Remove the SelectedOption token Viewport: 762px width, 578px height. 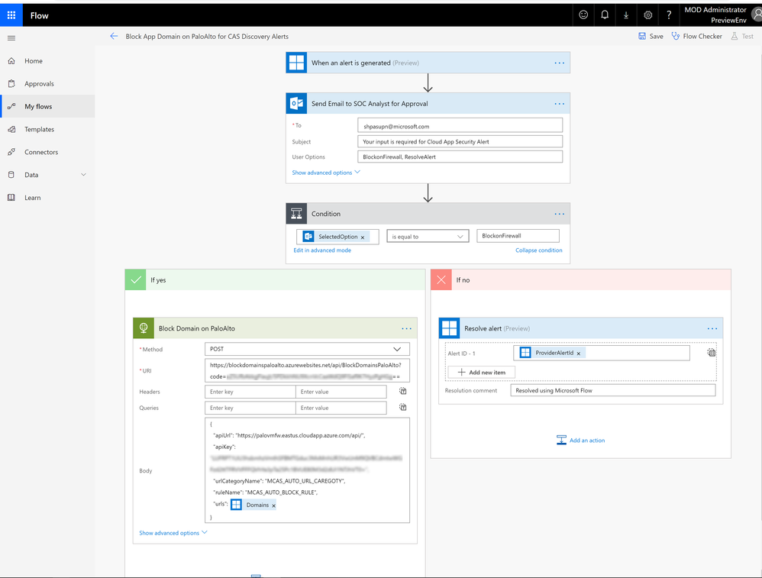click(x=363, y=237)
